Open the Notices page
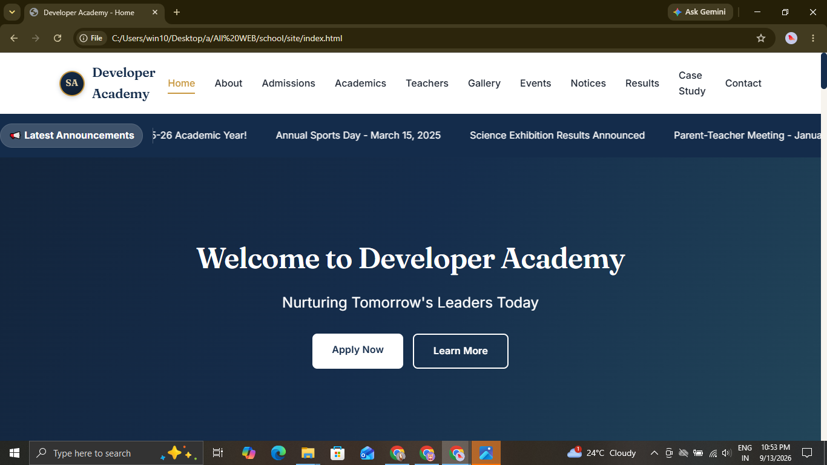This screenshot has height=465, width=827. click(x=588, y=84)
